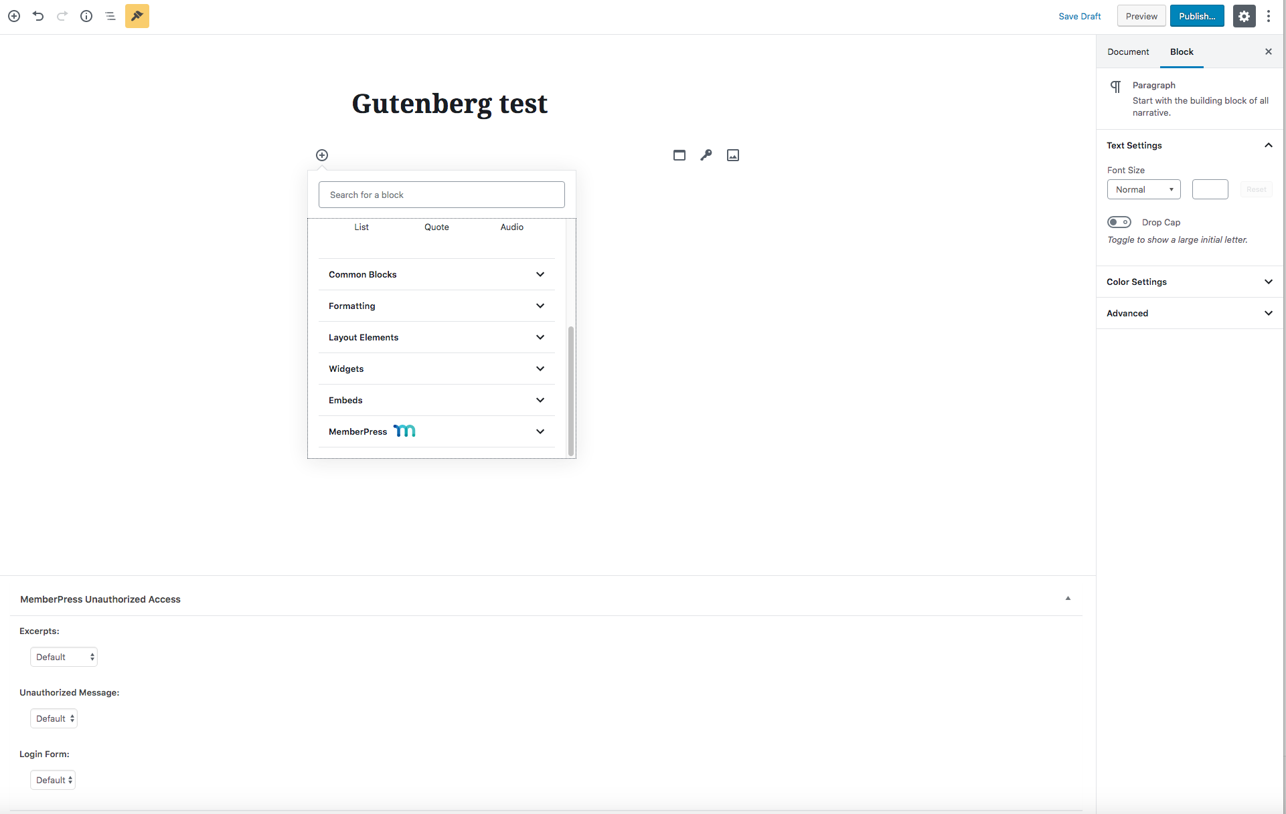The image size is (1286, 814).
Task: Toggle the settings gear sidebar icon
Action: click(x=1244, y=16)
